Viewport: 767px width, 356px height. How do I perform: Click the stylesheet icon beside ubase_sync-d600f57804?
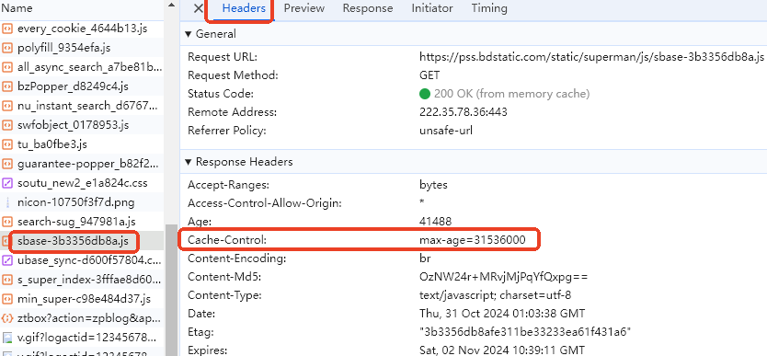(6, 260)
